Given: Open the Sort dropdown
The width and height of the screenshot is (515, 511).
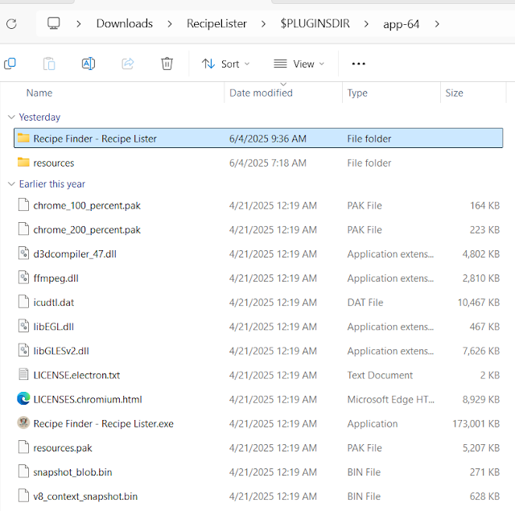Looking at the screenshot, I should click(225, 64).
